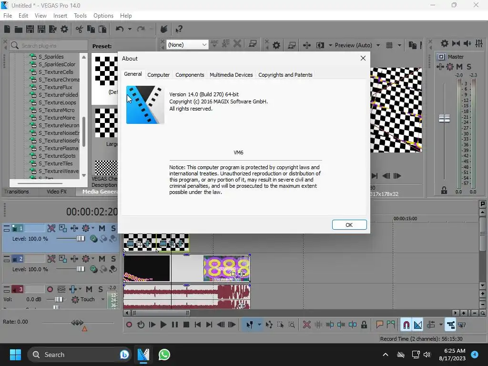Screen dimensions: 488x366
Task: Click Play From Start in transport bar
Action: point(152,325)
